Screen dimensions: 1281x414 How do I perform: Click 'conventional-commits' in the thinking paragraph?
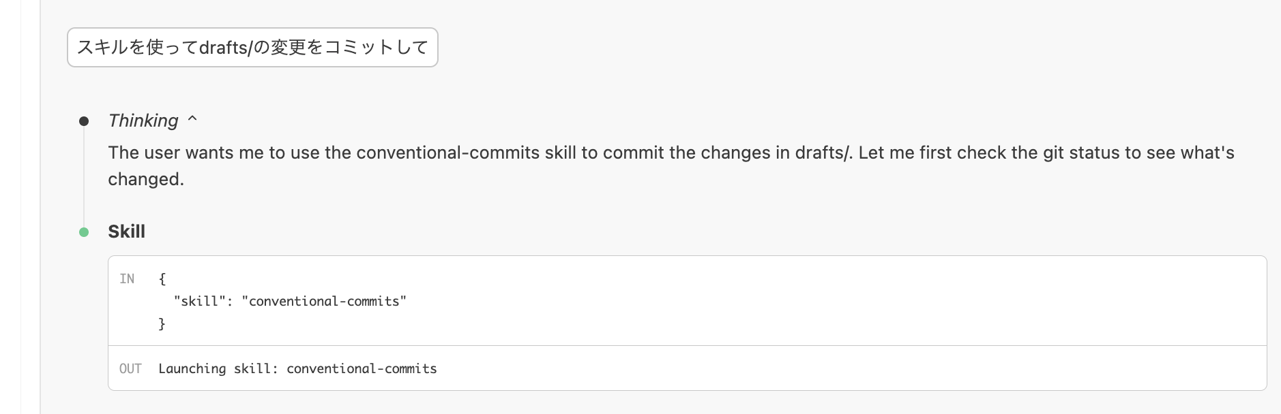tap(448, 153)
